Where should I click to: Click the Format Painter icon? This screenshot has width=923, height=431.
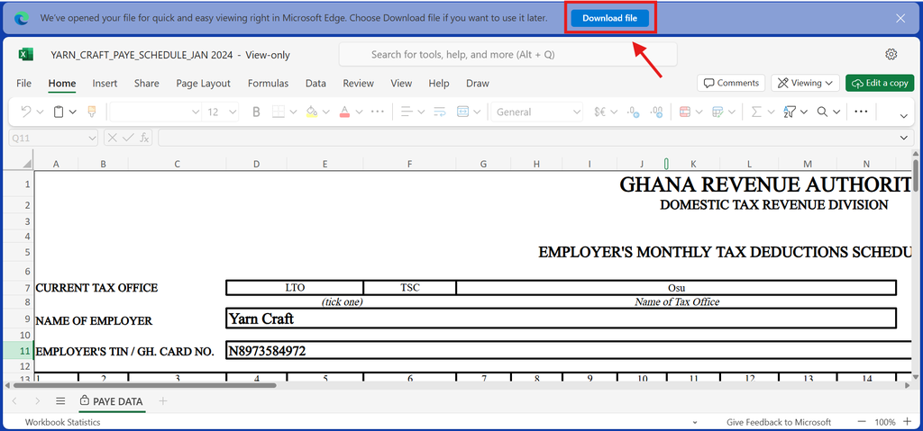click(92, 112)
